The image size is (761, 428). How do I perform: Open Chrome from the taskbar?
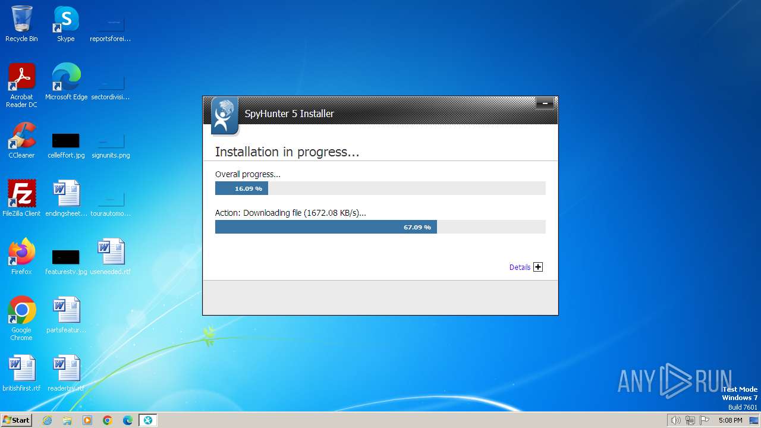tap(108, 420)
